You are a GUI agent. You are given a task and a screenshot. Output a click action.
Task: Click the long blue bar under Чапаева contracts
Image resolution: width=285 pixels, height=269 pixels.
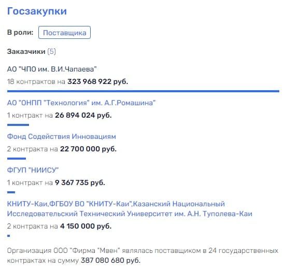point(143,91)
